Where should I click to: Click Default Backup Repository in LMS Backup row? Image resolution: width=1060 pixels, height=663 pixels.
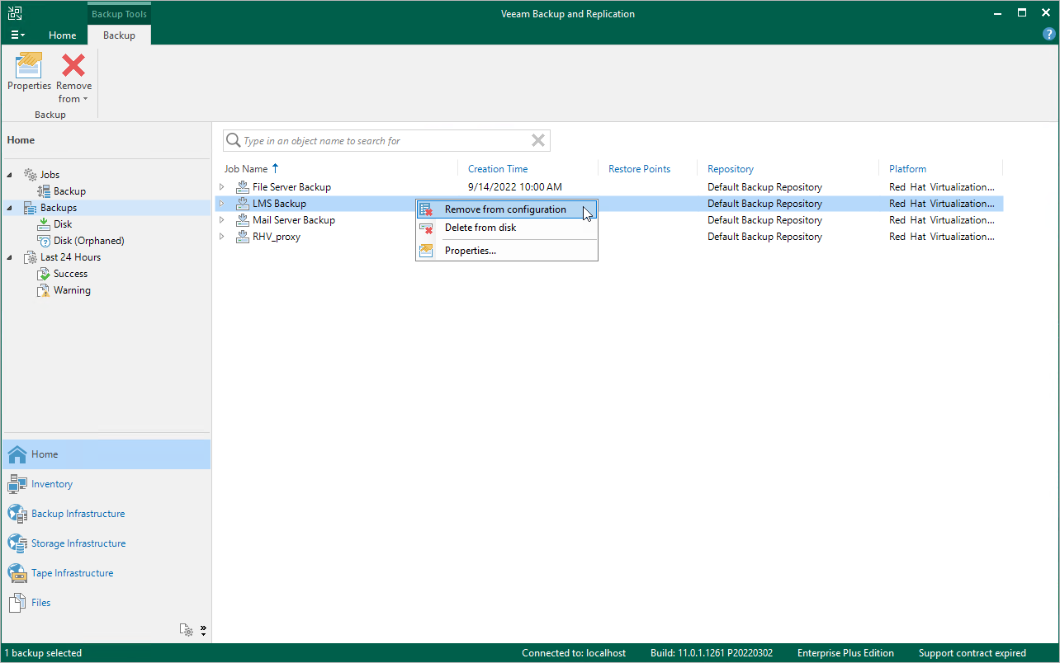764,204
